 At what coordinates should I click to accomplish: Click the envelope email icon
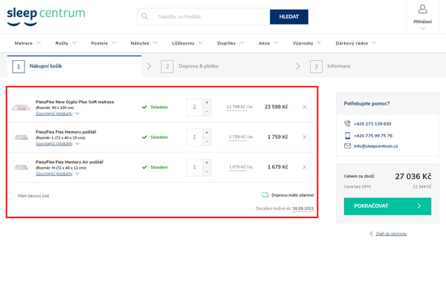[x=347, y=146]
